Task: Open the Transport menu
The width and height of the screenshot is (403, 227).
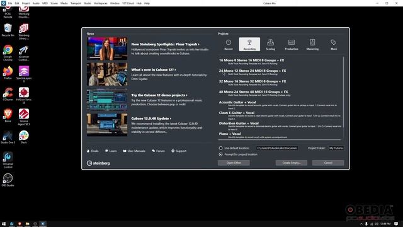Action: 76,3
